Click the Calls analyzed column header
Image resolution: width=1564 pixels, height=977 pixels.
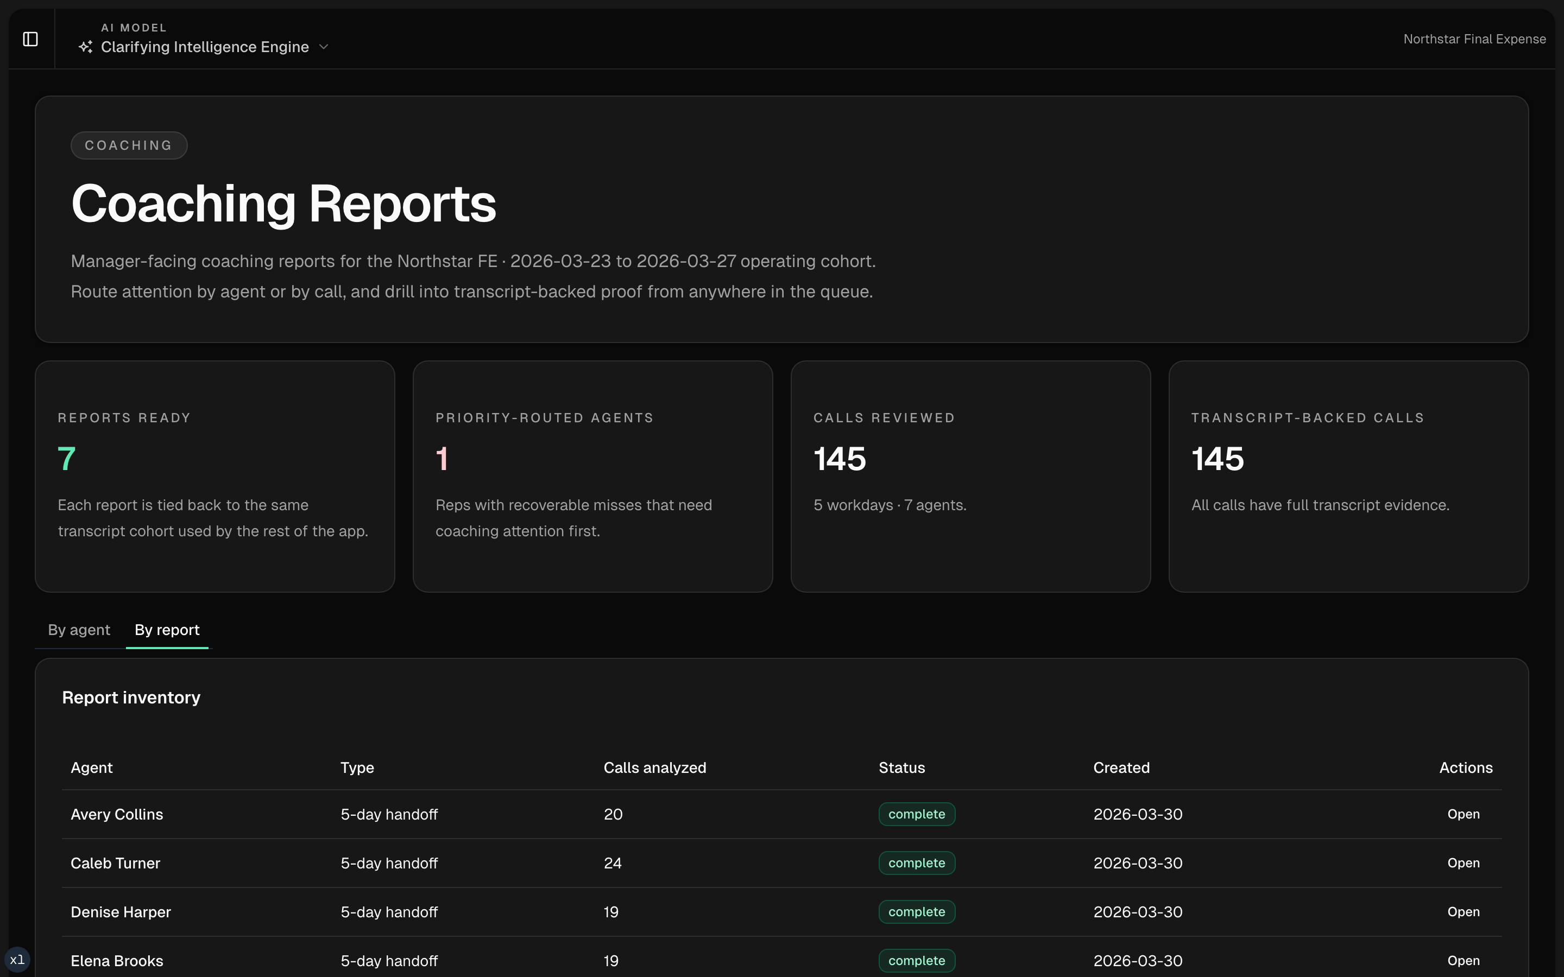coord(655,767)
